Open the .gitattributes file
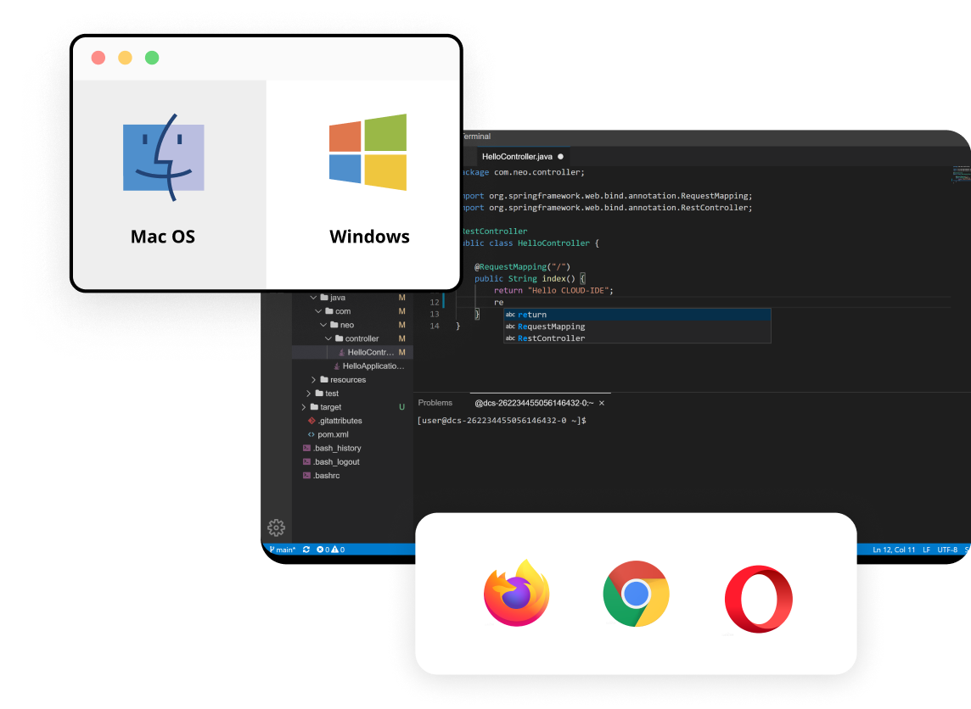 [x=335, y=421]
